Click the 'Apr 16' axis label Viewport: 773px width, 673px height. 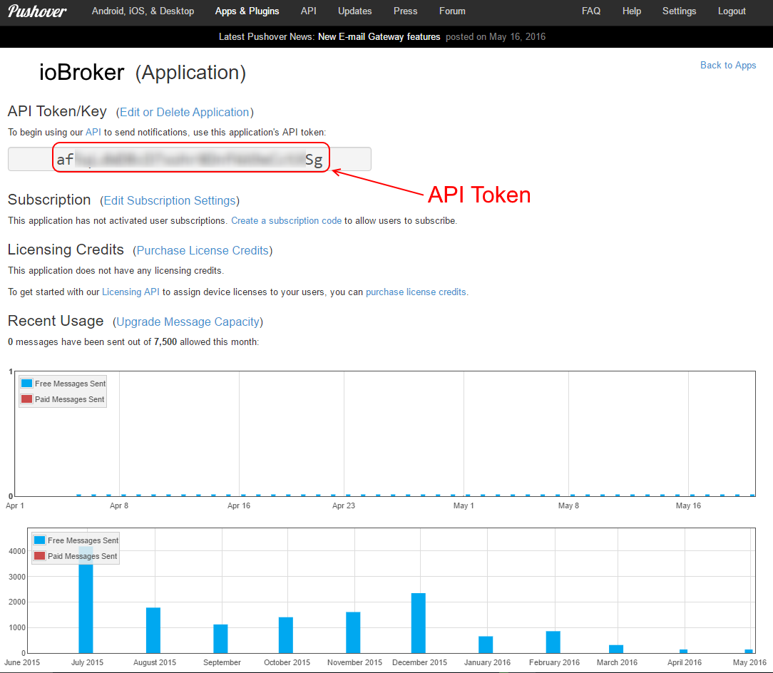tap(239, 505)
